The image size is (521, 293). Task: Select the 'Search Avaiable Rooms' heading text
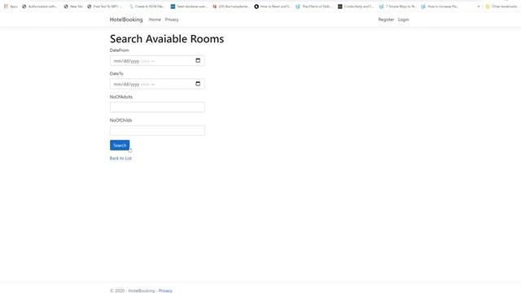pos(167,39)
